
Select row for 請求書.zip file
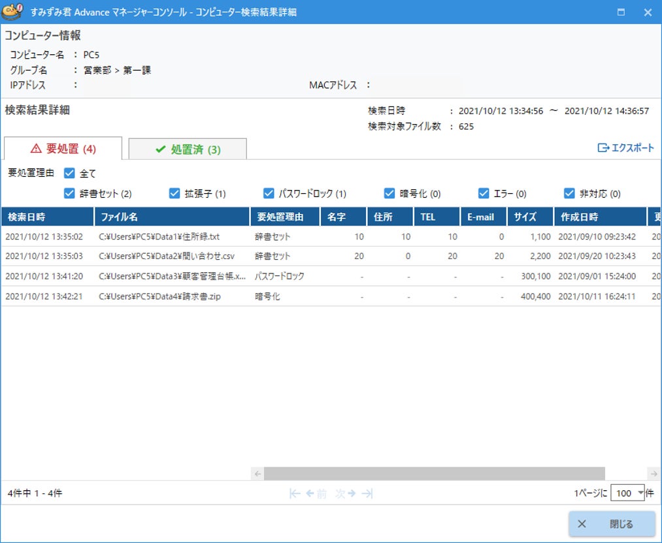pos(331,296)
